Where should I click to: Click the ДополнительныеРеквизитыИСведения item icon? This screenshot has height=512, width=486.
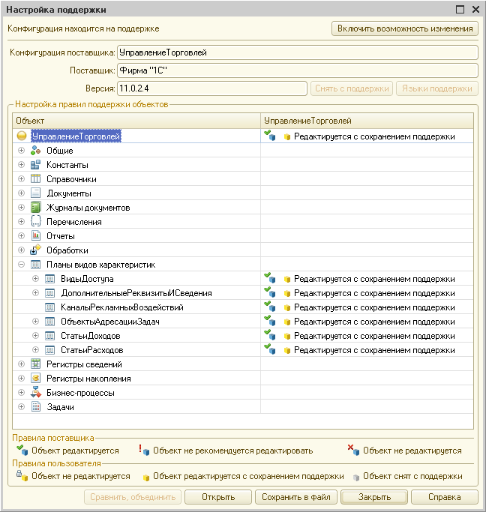[49, 293]
